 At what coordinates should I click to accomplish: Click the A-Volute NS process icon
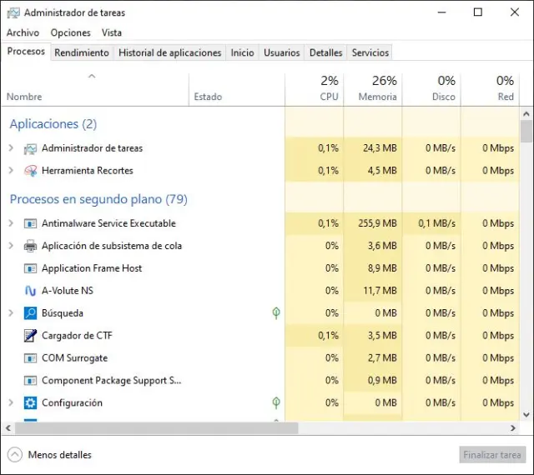coord(31,291)
